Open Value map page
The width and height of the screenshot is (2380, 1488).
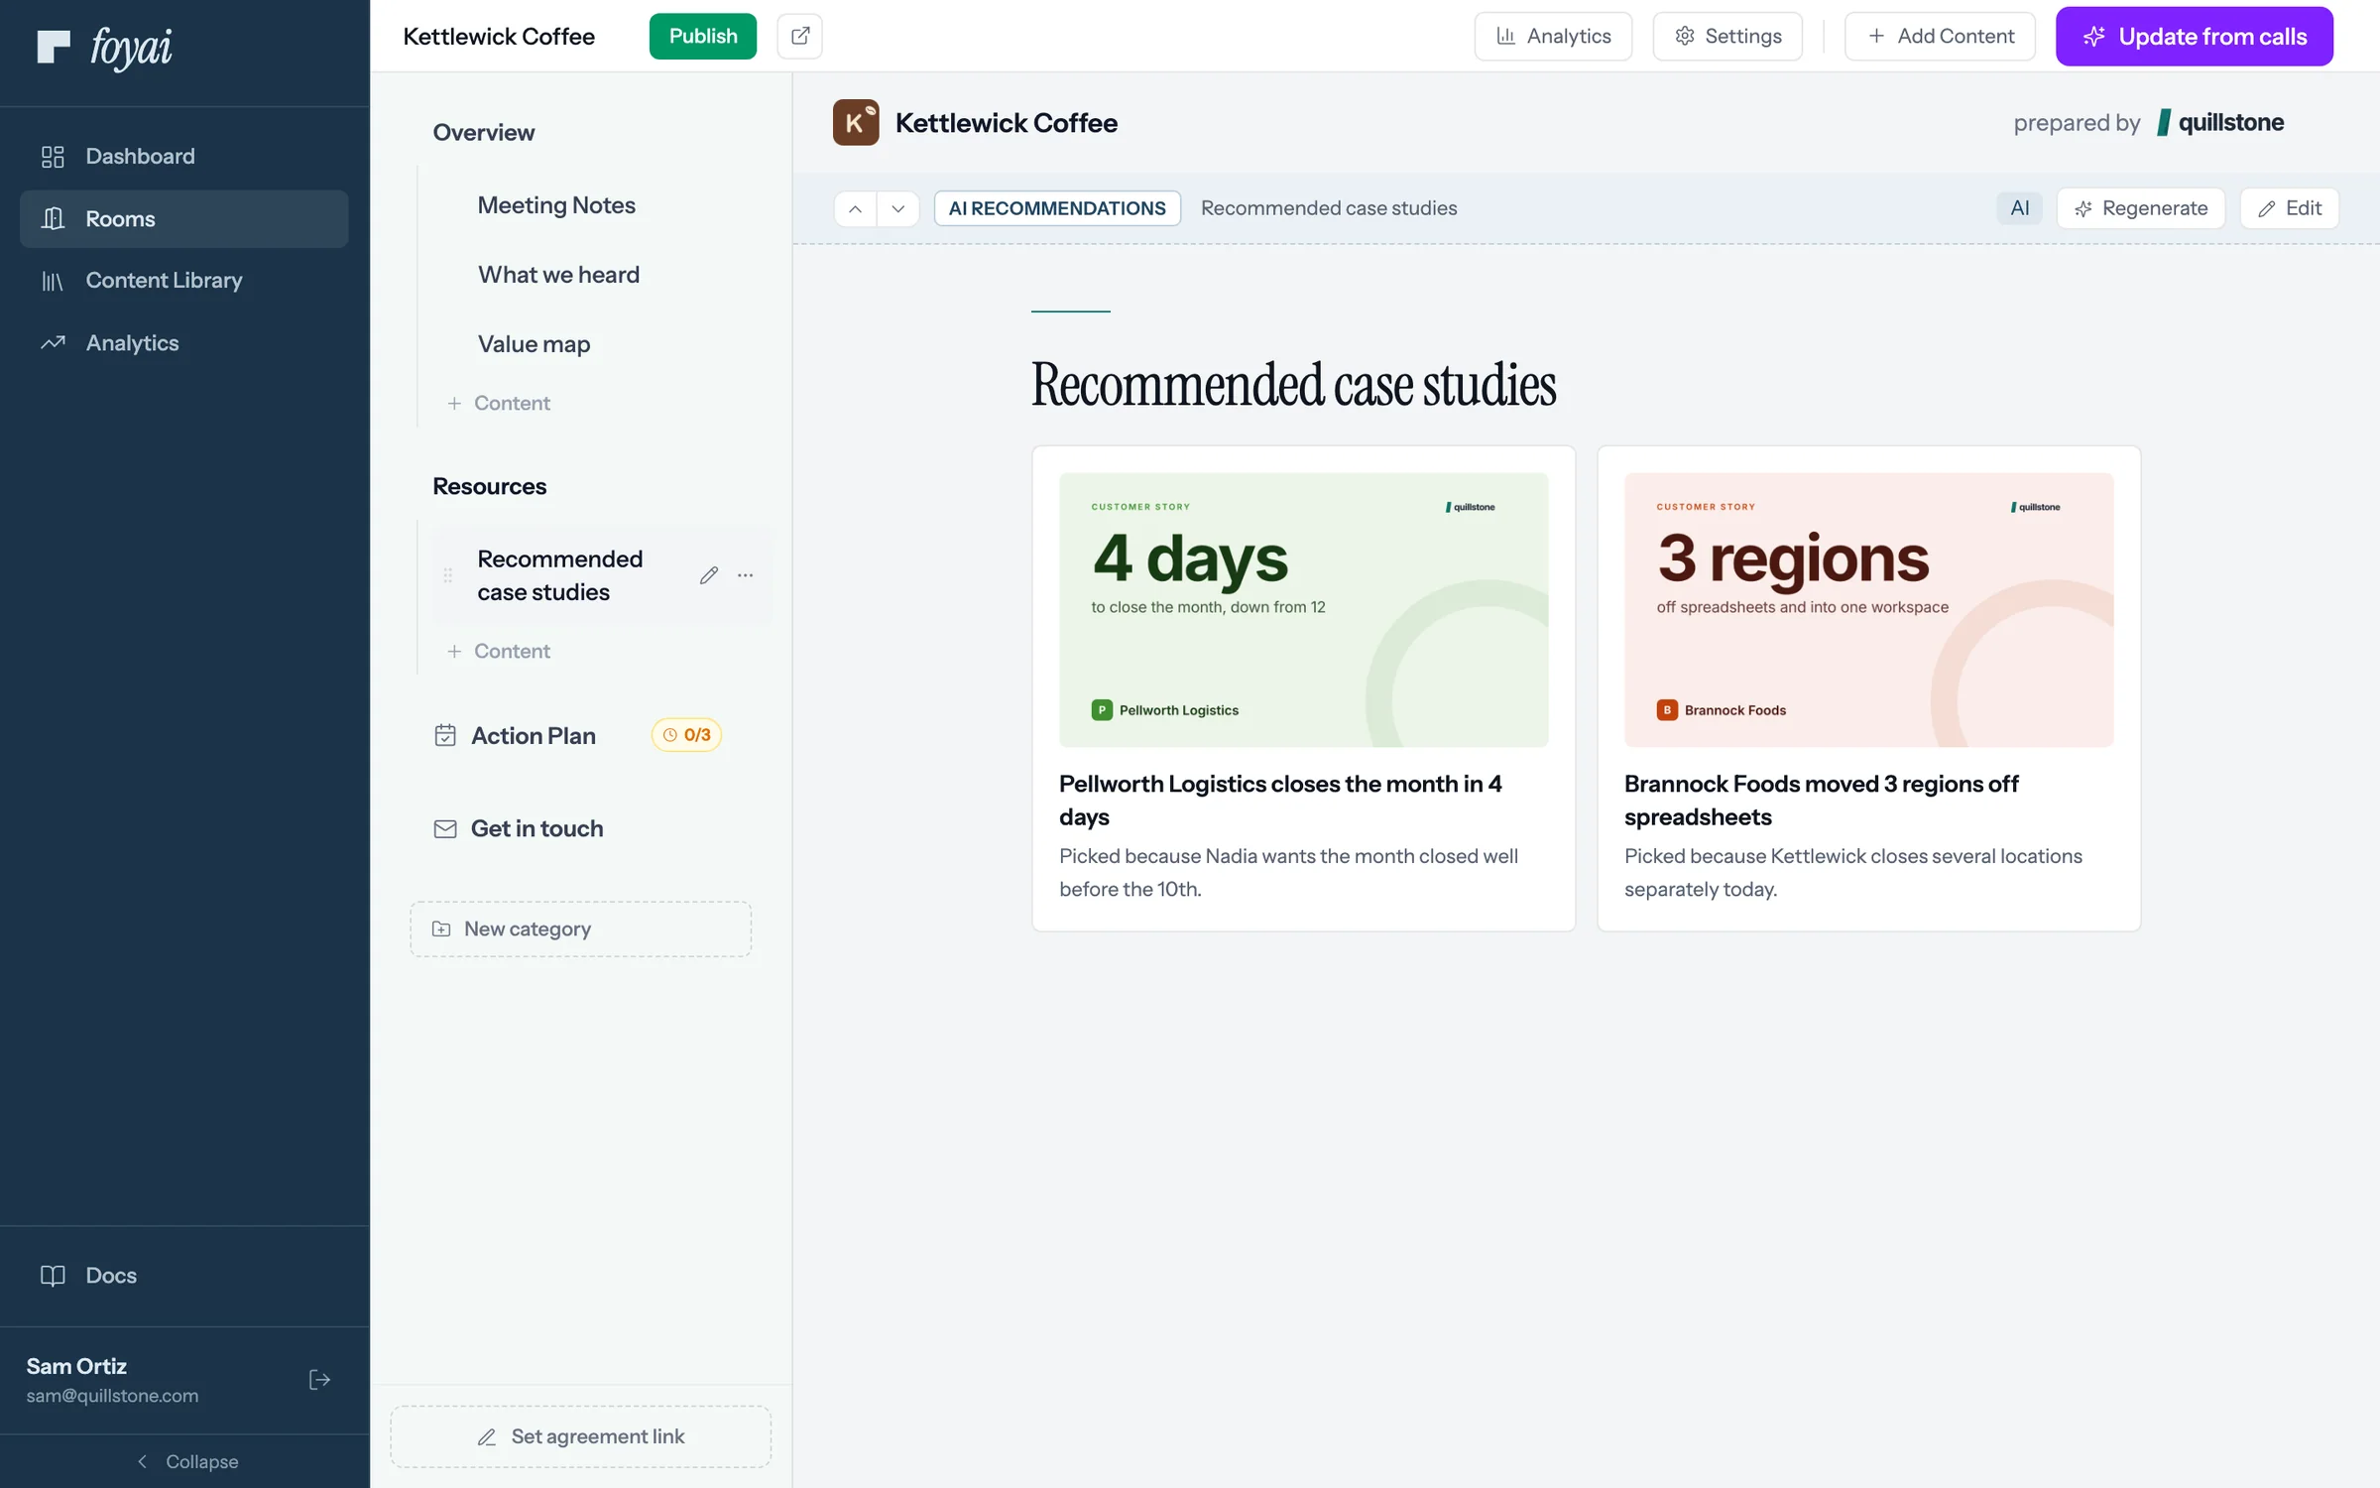pyautogui.click(x=534, y=344)
